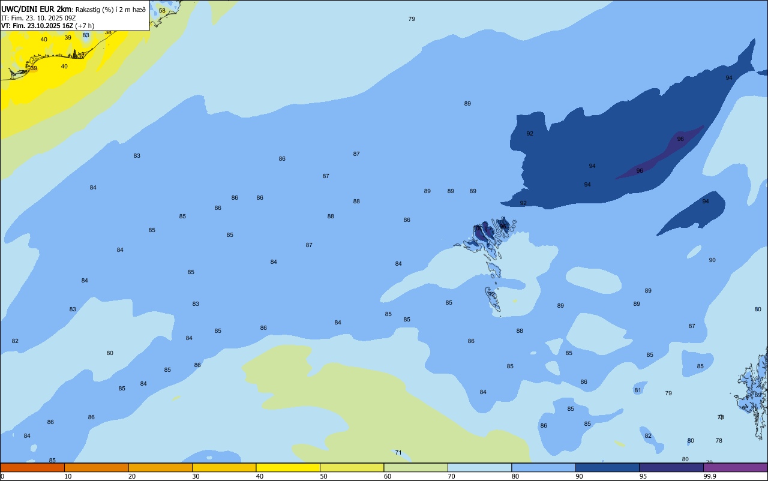Click the '30' legend tick label
768x481 pixels.
(196, 476)
